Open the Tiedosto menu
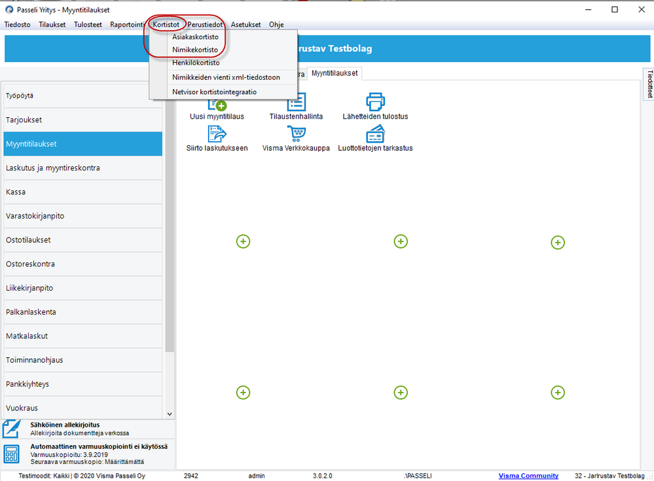Viewport: 654px width, 481px height. (x=17, y=25)
